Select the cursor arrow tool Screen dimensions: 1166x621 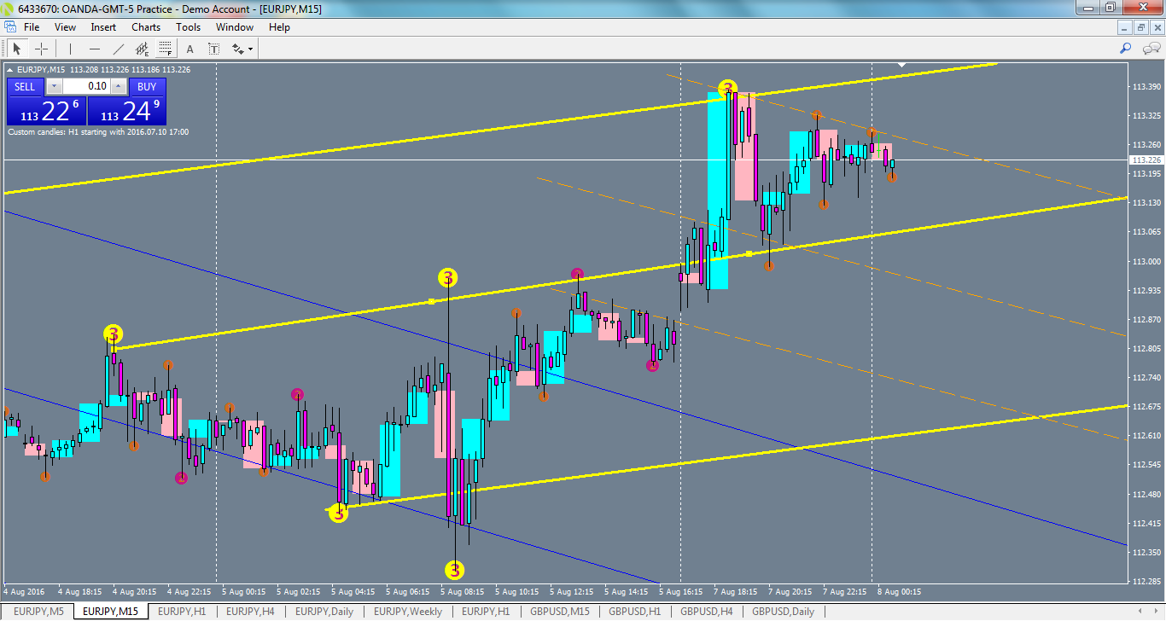pos(16,49)
